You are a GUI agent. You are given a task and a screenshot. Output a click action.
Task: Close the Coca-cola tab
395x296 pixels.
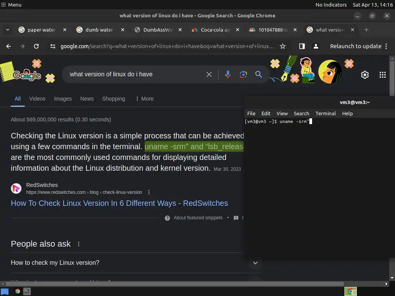(238, 30)
